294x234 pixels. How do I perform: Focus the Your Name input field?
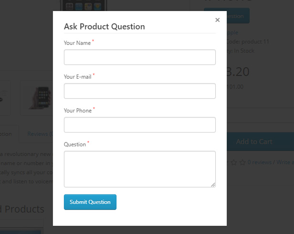(x=140, y=57)
